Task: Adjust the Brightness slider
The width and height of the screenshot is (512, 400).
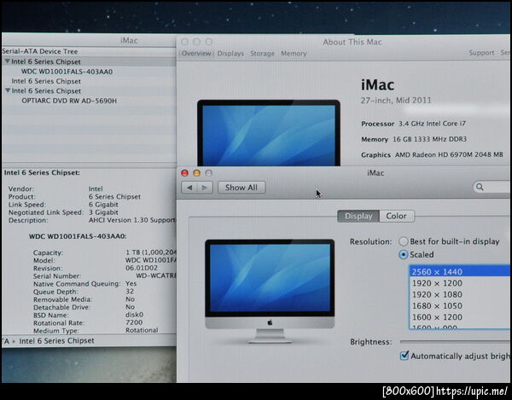Action: tap(455, 342)
